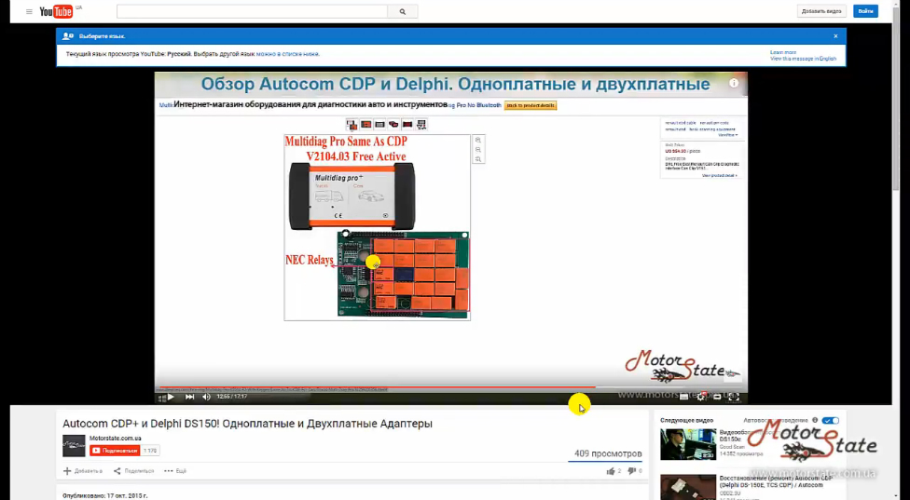The width and height of the screenshot is (910, 500).
Task: Toggle the autoplay switch off
Action: (831, 420)
